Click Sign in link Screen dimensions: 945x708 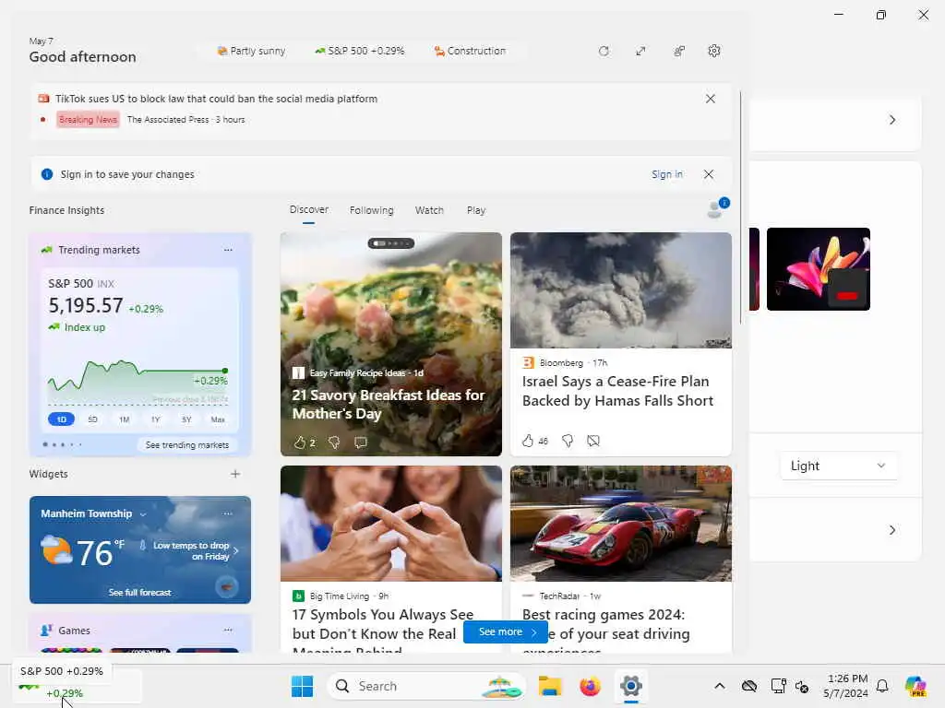click(x=667, y=174)
